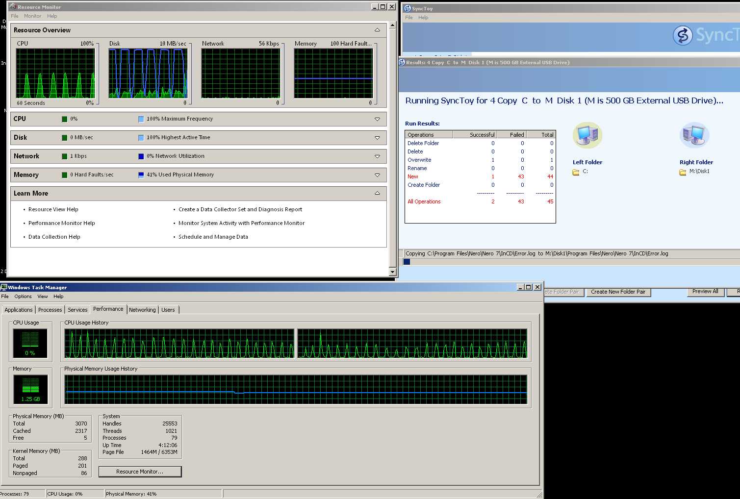Click the CPU overview graph
The width and height of the screenshot is (740, 499).
click(55, 74)
